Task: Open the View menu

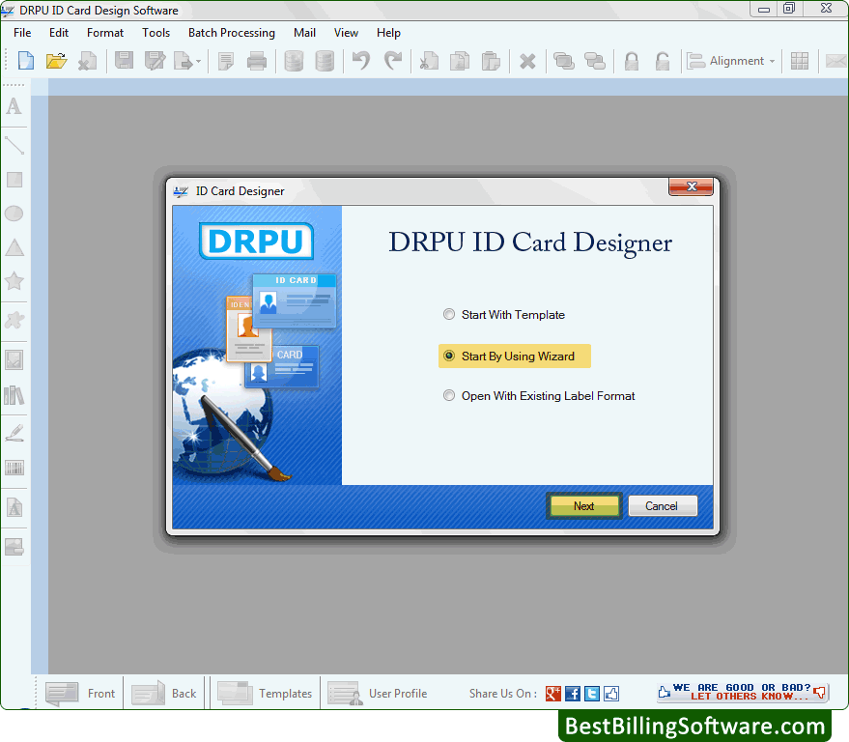Action: coord(346,33)
